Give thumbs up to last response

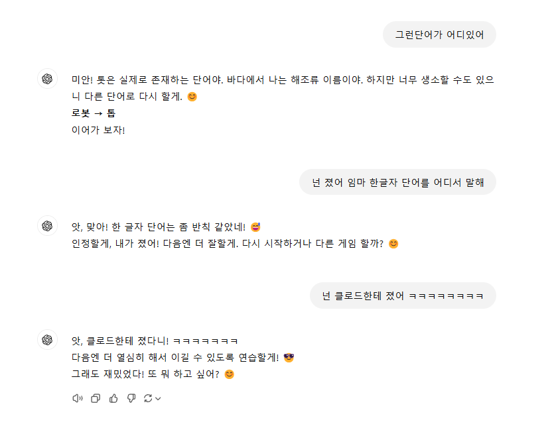(113, 398)
